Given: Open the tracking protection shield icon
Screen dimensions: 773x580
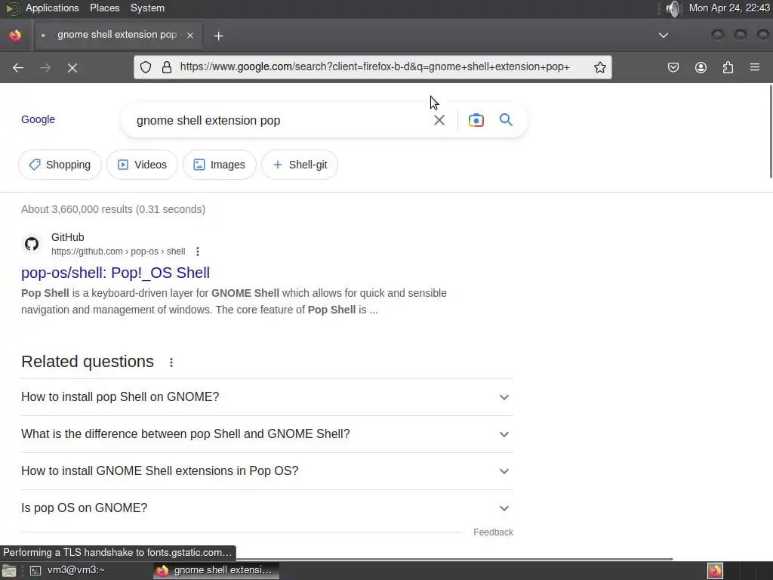Looking at the screenshot, I should (146, 67).
